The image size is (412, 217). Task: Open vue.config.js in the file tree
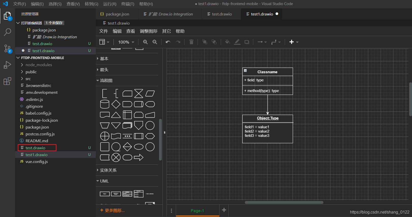point(55,161)
